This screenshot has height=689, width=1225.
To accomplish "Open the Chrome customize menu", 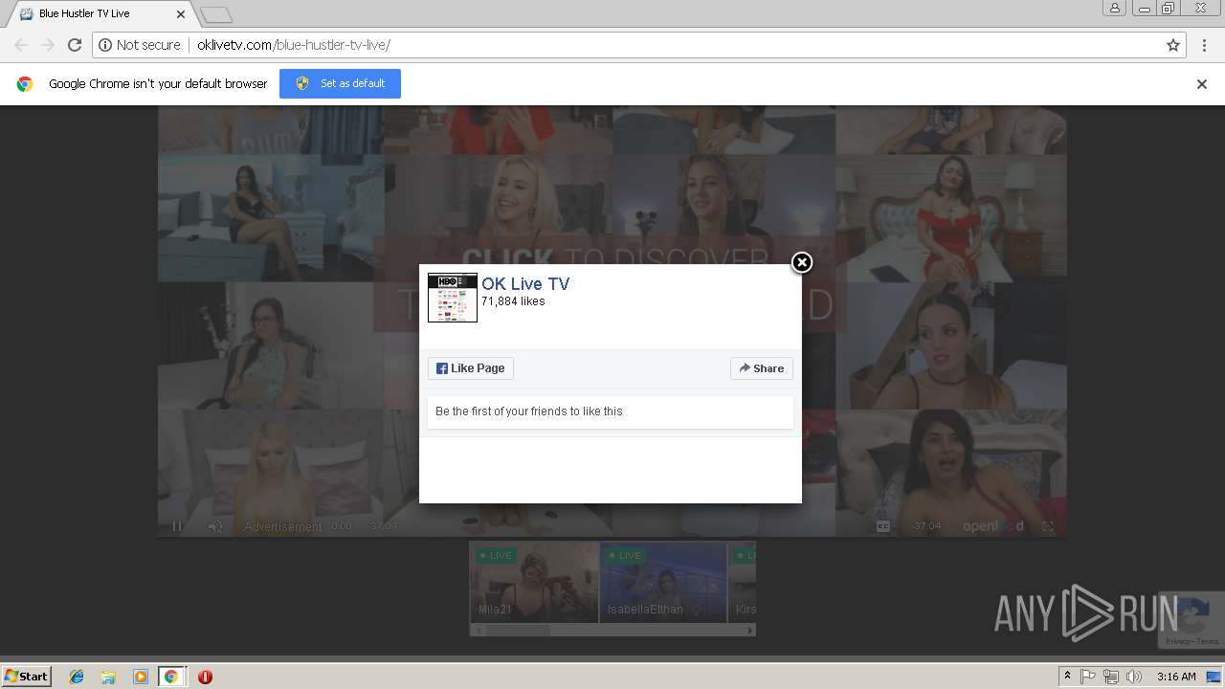I will pyautogui.click(x=1203, y=45).
